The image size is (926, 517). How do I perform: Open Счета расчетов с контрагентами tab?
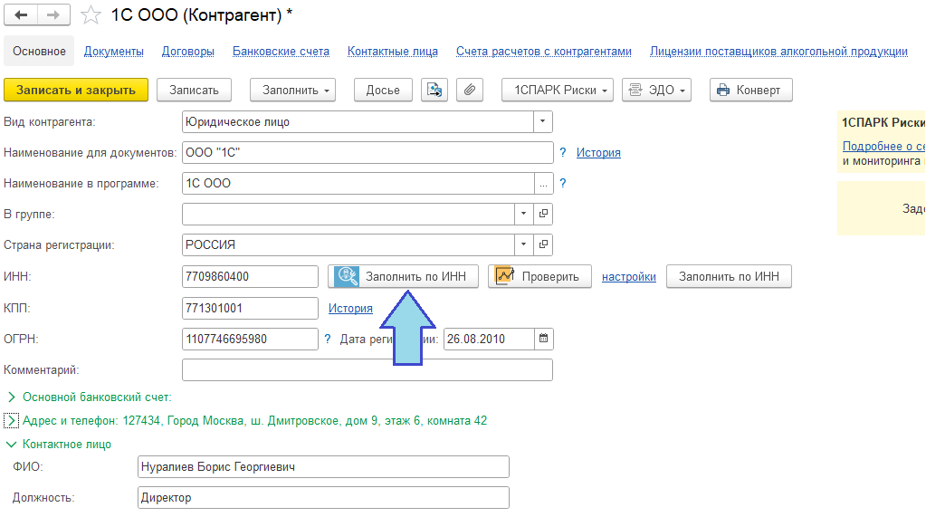click(x=544, y=52)
